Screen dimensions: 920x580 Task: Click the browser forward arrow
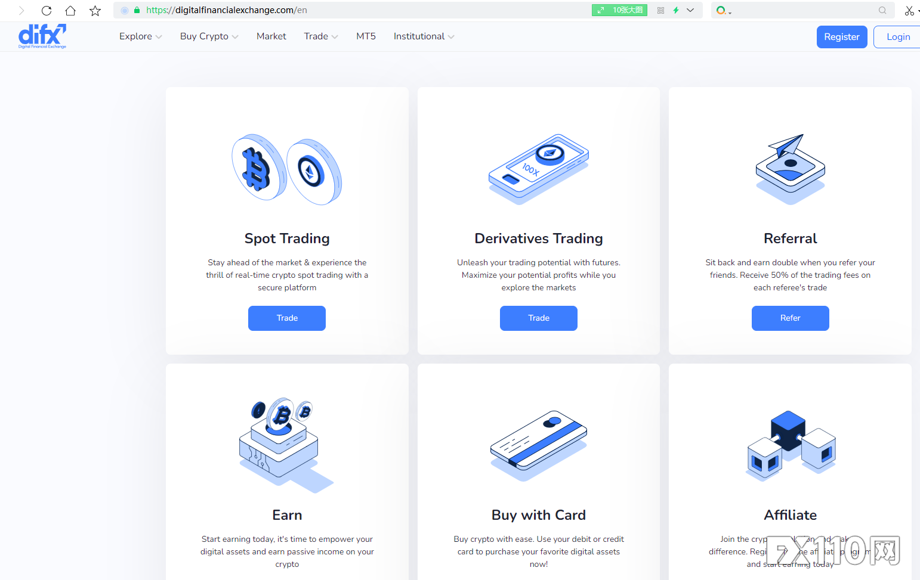point(21,10)
